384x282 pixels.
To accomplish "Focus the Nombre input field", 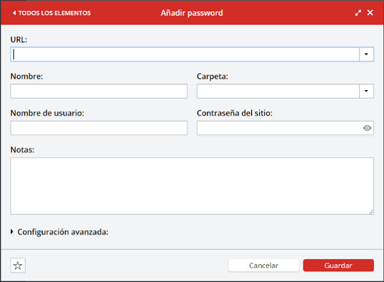I will (99, 91).
